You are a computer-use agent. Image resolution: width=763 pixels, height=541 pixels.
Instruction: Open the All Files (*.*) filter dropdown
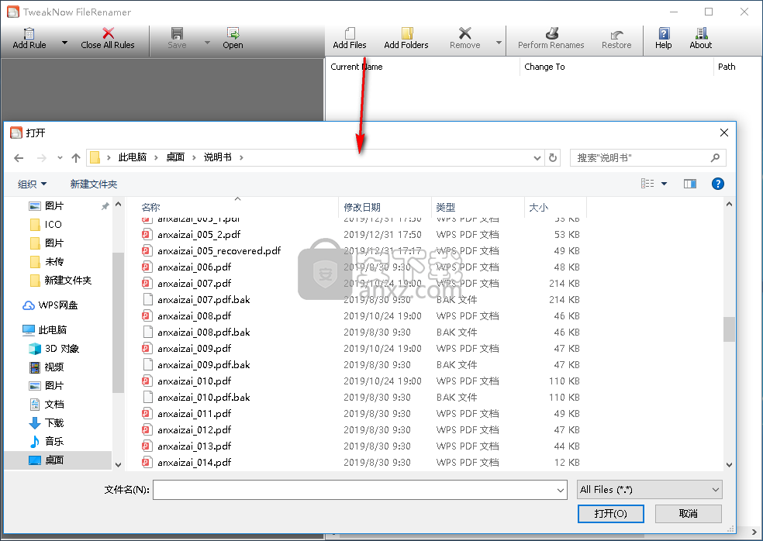pos(650,489)
